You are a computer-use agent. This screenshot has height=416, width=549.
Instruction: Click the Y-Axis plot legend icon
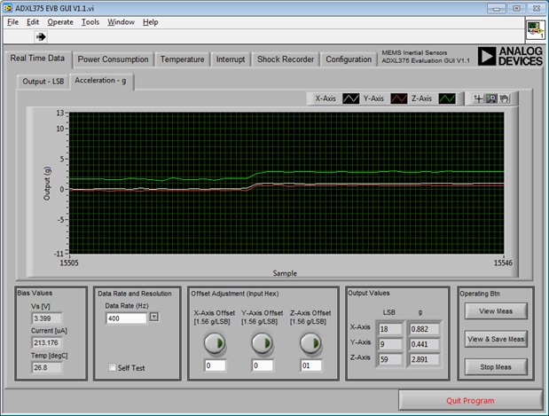[x=400, y=98]
